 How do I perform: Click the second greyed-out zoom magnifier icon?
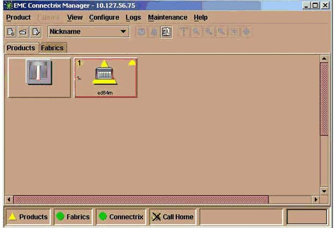point(208,32)
